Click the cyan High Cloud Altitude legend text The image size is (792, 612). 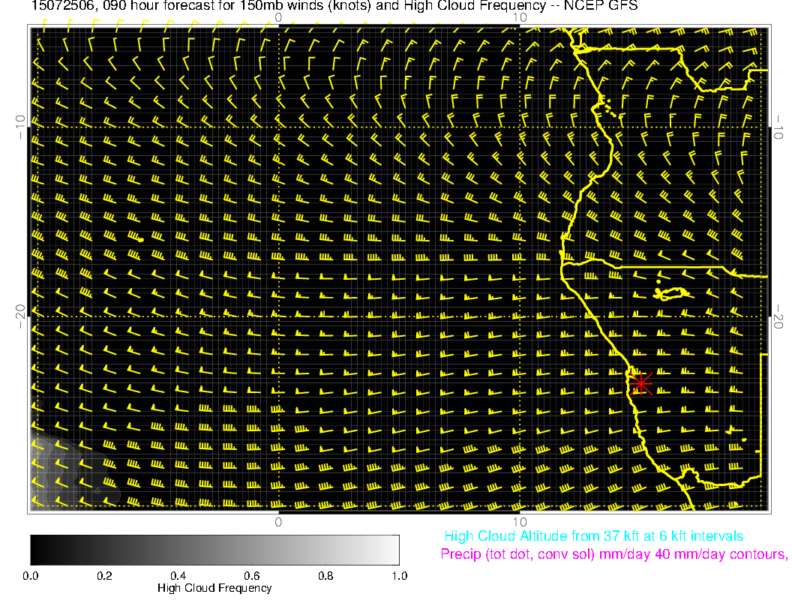click(x=593, y=536)
